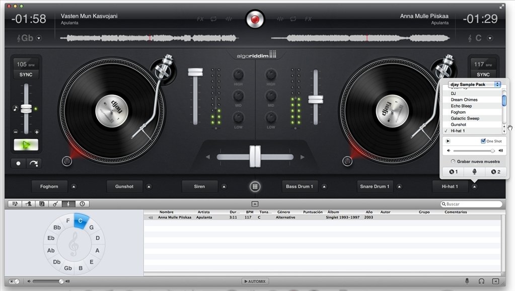Open the djay Sample Pack dropdown

click(x=474, y=85)
